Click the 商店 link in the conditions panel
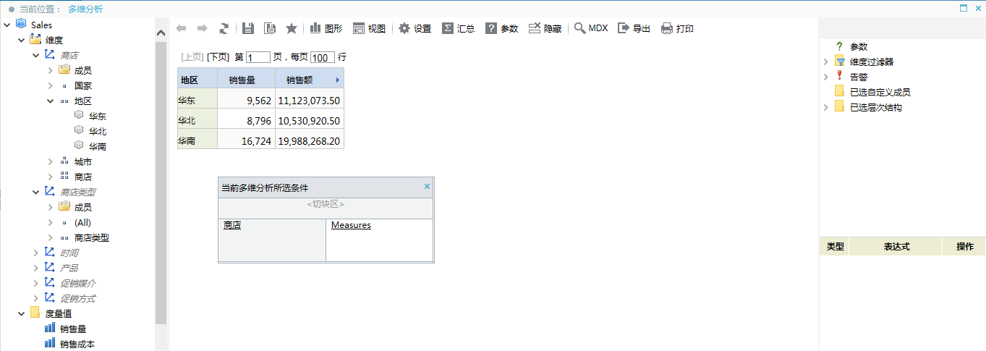This screenshot has width=986, height=351. 232,225
